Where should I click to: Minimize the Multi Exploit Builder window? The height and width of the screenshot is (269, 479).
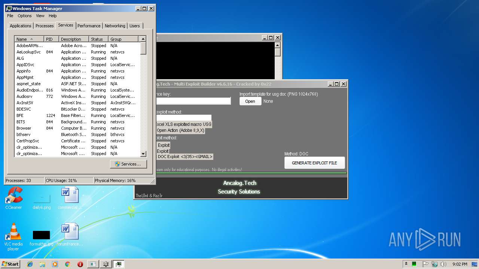click(330, 84)
